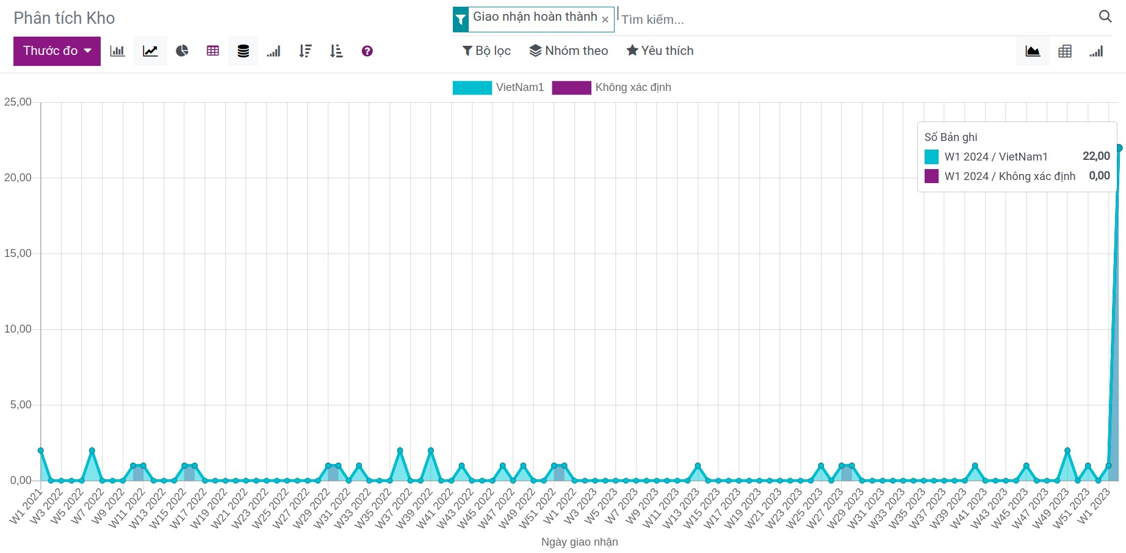Switch to bar chart mode
This screenshot has height=553, width=1126.
coord(117,51)
